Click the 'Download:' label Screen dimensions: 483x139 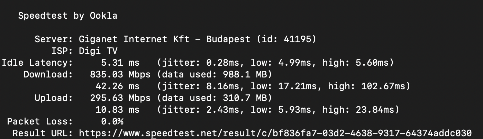click(48, 74)
